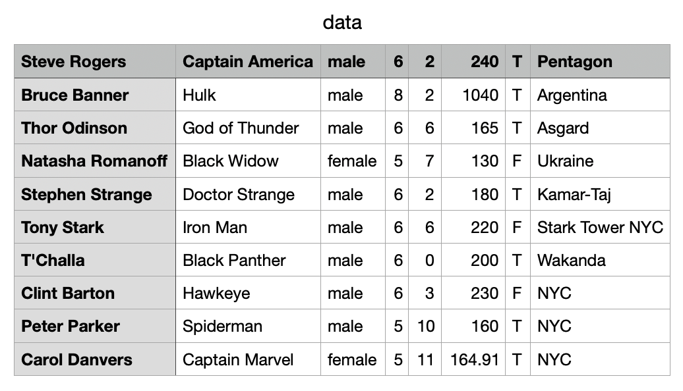This screenshot has height=391, width=683.
Task: Click the Black Widow cell
Action: 249,161
